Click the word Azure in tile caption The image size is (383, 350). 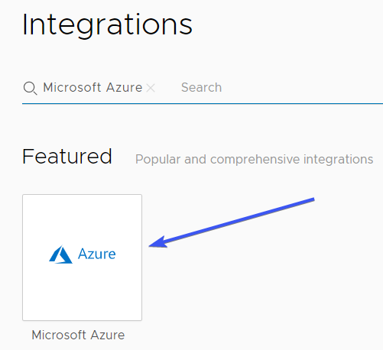pyautogui.click(x=108, y=335)
